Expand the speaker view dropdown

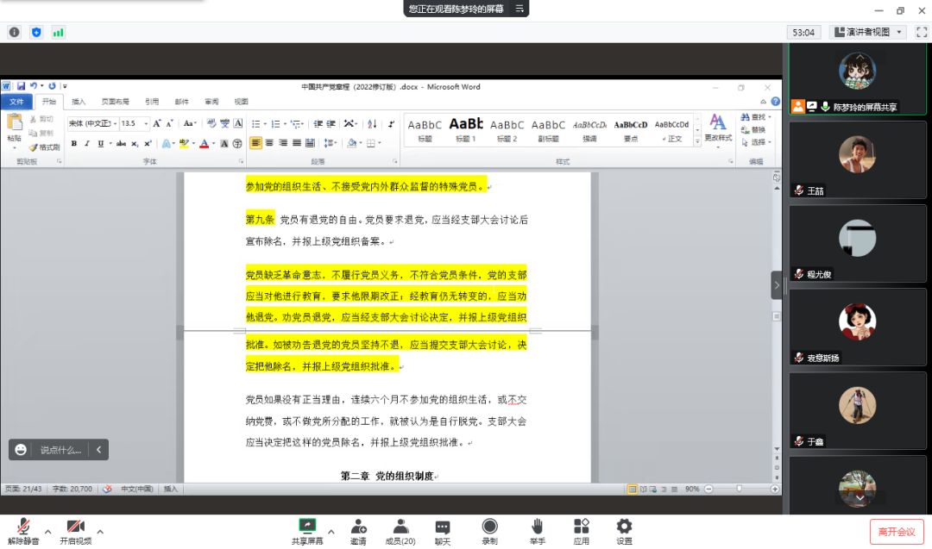899,32
